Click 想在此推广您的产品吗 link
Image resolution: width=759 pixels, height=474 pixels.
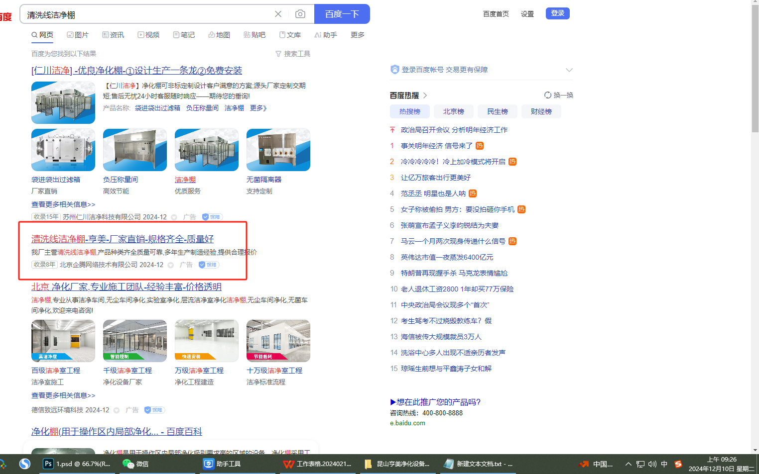coord(435,402)
